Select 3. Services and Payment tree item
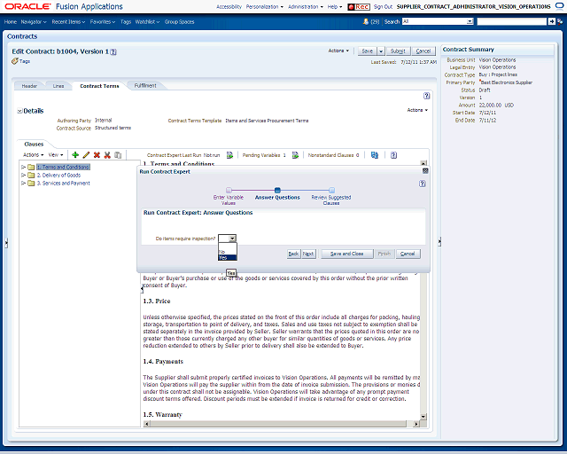567x454 pixels. coord(63,184)
